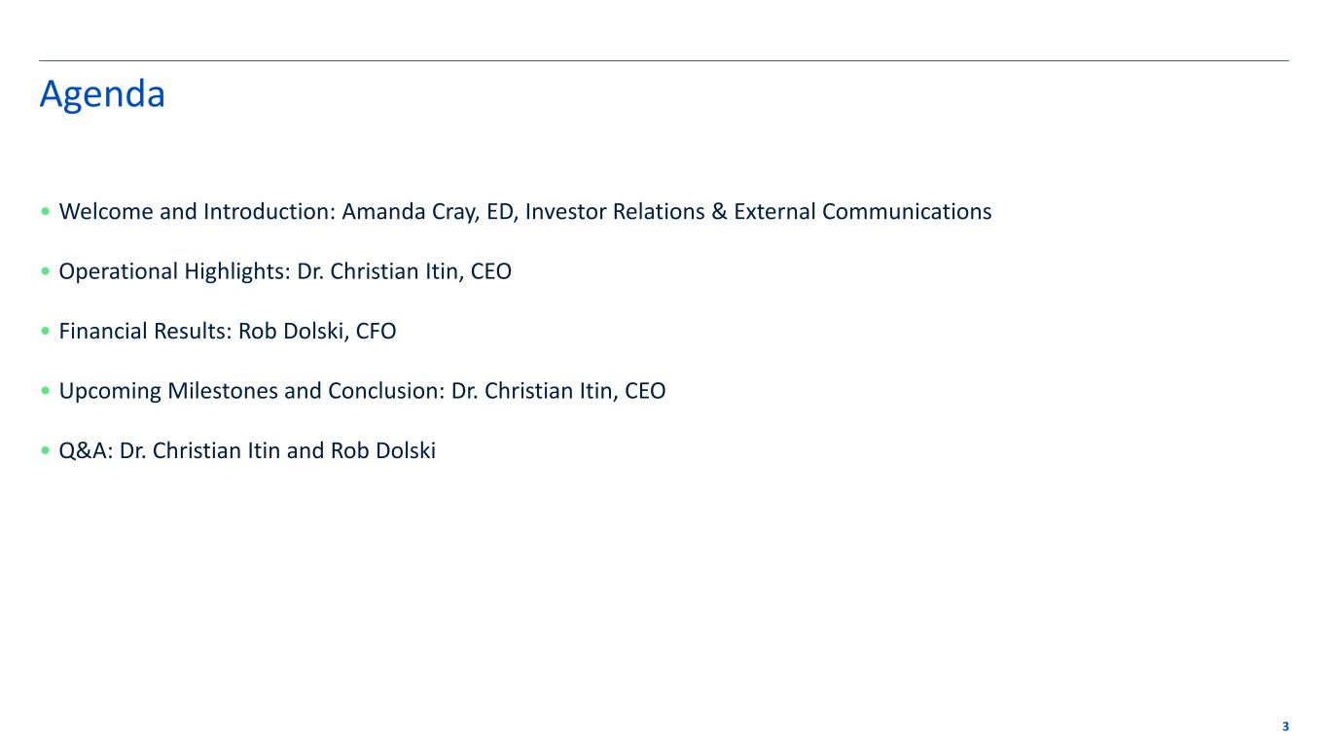
Task: Click the green bullet before "Upcoming Milestones"
Action: (x=46, y=392)
